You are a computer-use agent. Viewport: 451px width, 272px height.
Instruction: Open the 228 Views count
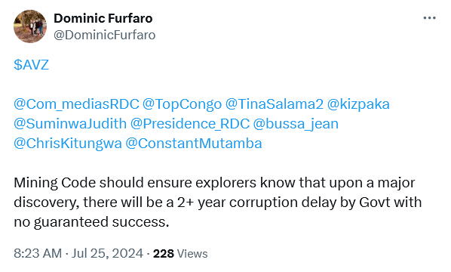(x=180, y=254)
